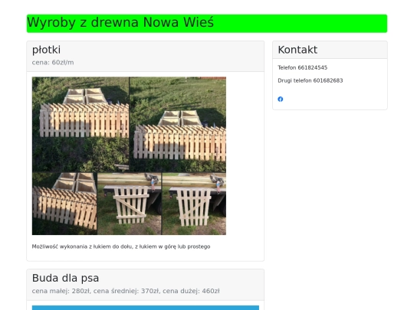Viewport: 414px width, 310px height.
Task: Select the 'płotki' product heading
Action: (x=46, y=50)
